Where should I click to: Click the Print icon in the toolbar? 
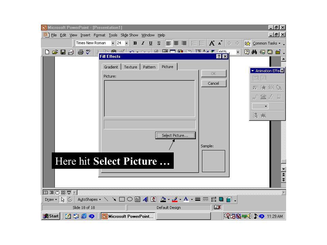81,52
